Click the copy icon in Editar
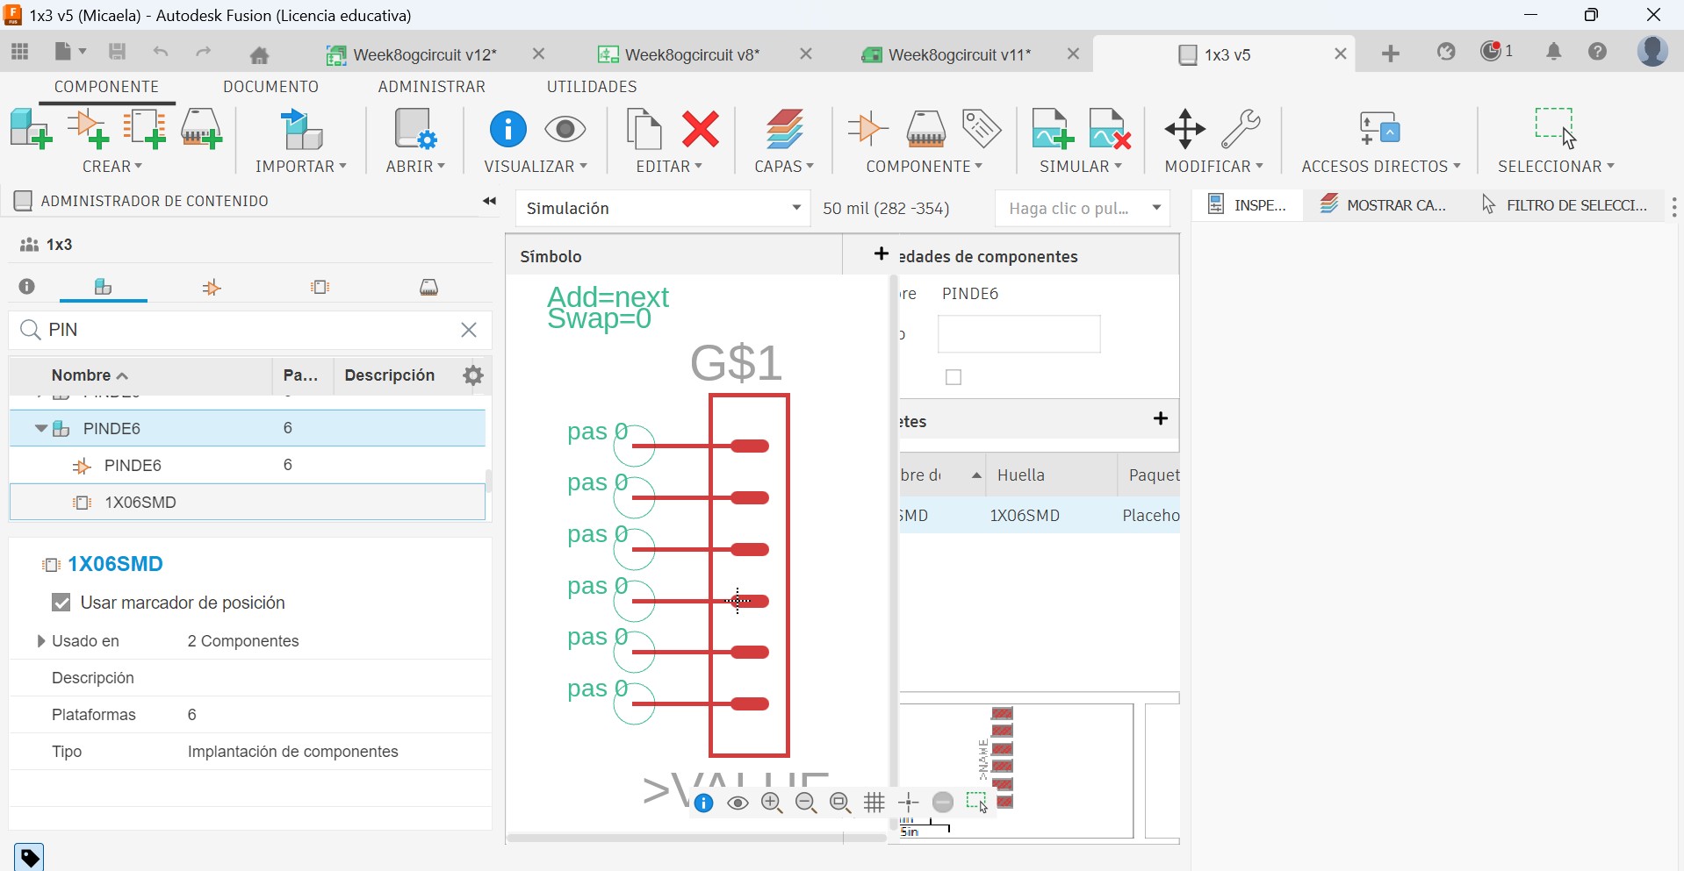 [644, 129]
